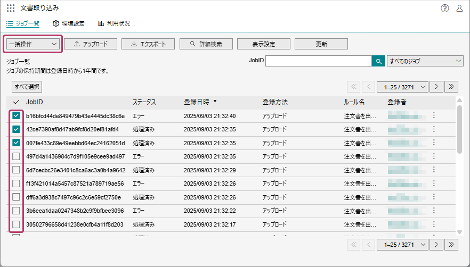Open the 一括操作 dropdown
This screenshot has height=267, width=470.
pos(33,44)
